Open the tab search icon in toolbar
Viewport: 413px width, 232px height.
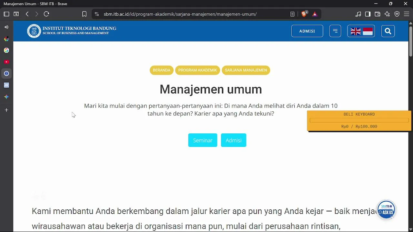(x=16, y=14)
